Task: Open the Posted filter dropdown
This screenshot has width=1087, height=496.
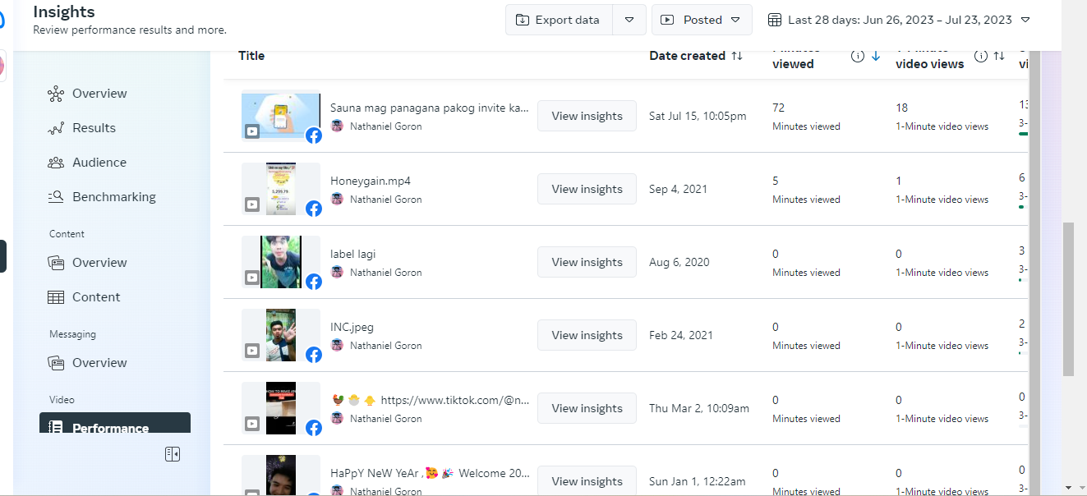Action: pos(702,20)
